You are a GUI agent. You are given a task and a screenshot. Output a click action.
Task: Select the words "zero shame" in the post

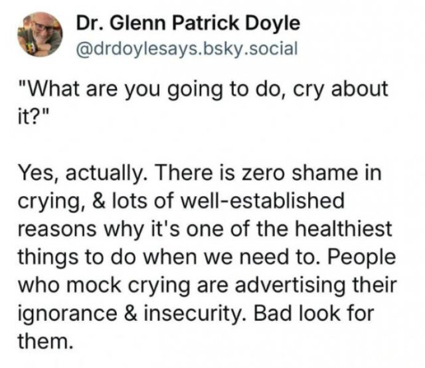pyautogui.click(x=299, y=173)
